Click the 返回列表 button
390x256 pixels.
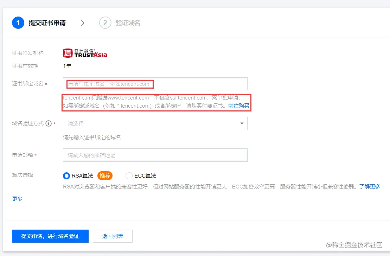113,236
